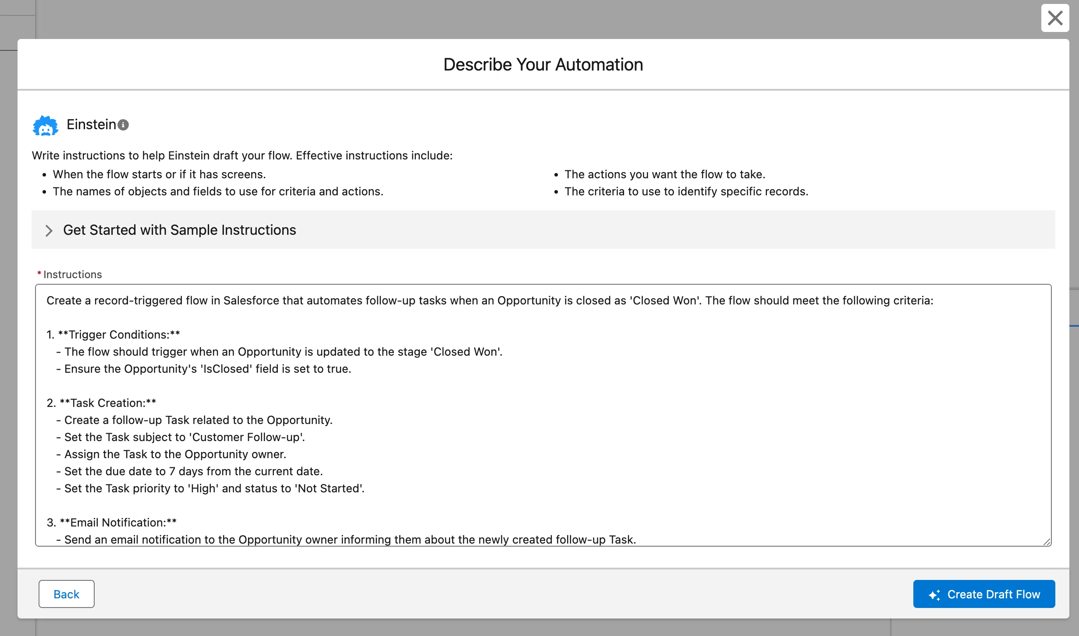1079x636 pixels.
Task: Grab the textarea resize handle corner
Action: click(1047, 542)
